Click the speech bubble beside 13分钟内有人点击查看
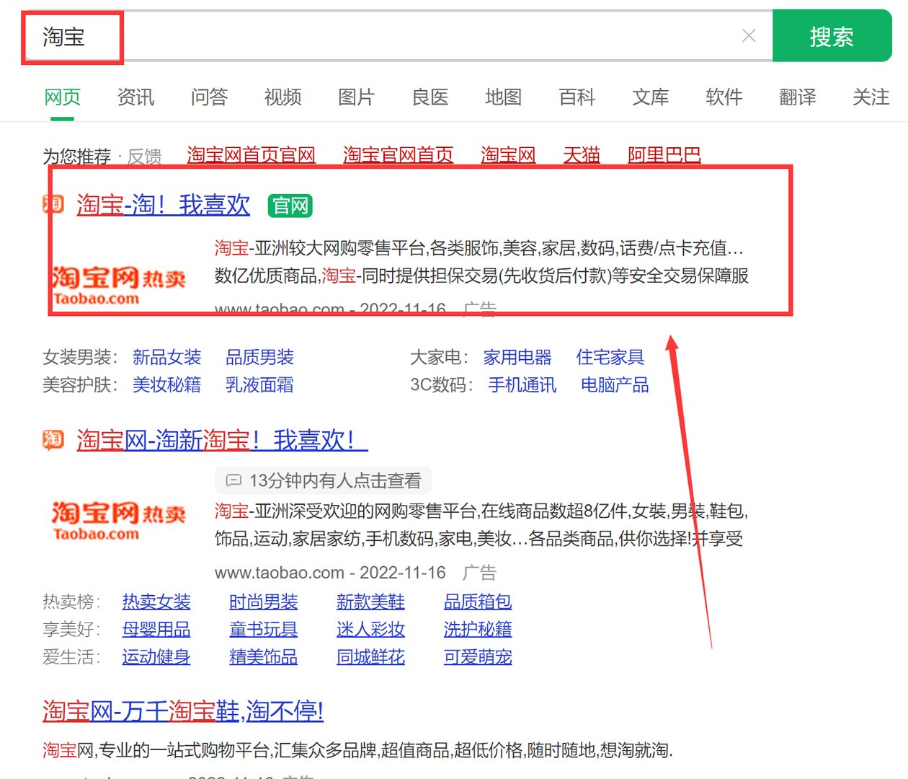Screen dimensions: 908x779 click(x=233, y=480)
